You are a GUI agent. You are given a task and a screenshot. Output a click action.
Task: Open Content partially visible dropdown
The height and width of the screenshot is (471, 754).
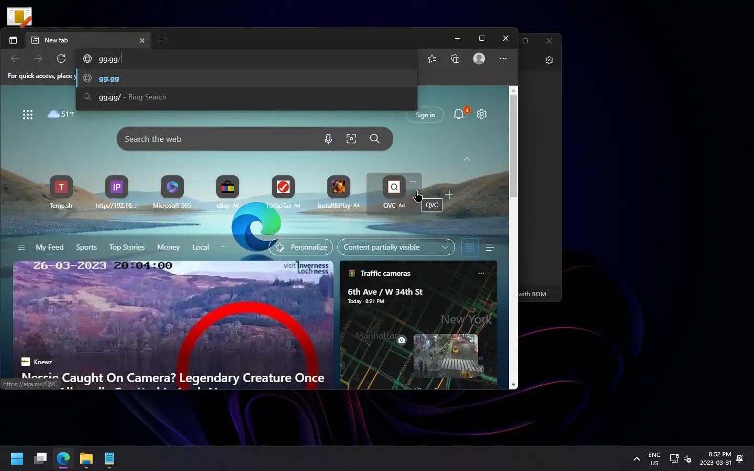396,247
